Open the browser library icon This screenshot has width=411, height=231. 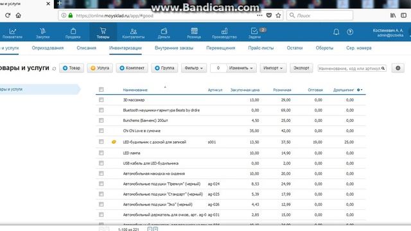click(392, 15)
